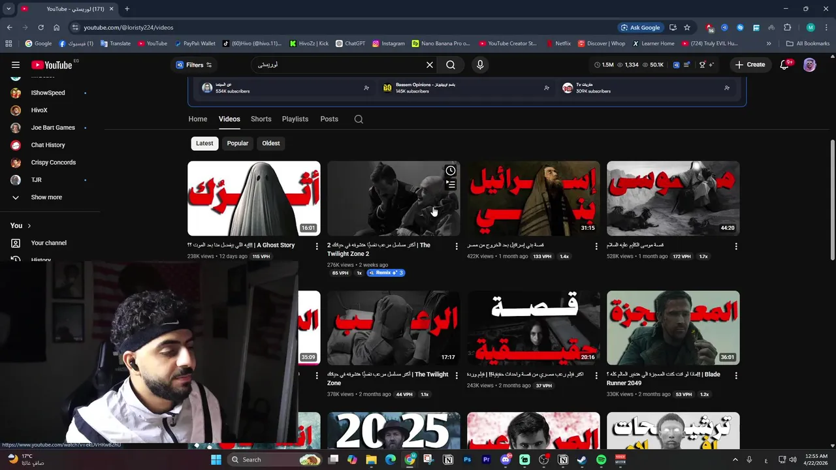Start voice search with the microphone
This screenshot has height=470, width=836.
coord(480,65)
